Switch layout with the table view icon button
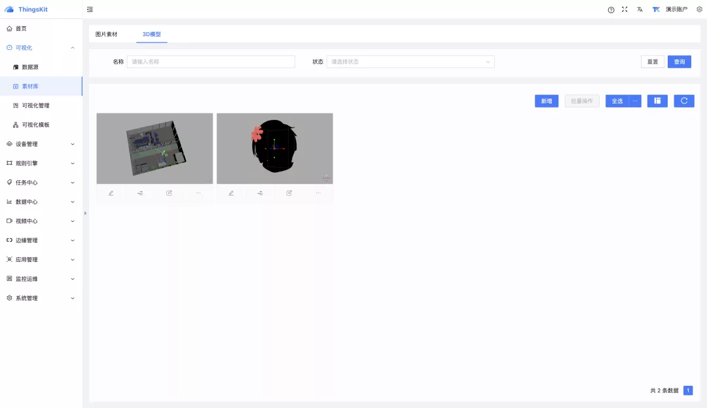The image size is (707, 408). tap(657, 101)
